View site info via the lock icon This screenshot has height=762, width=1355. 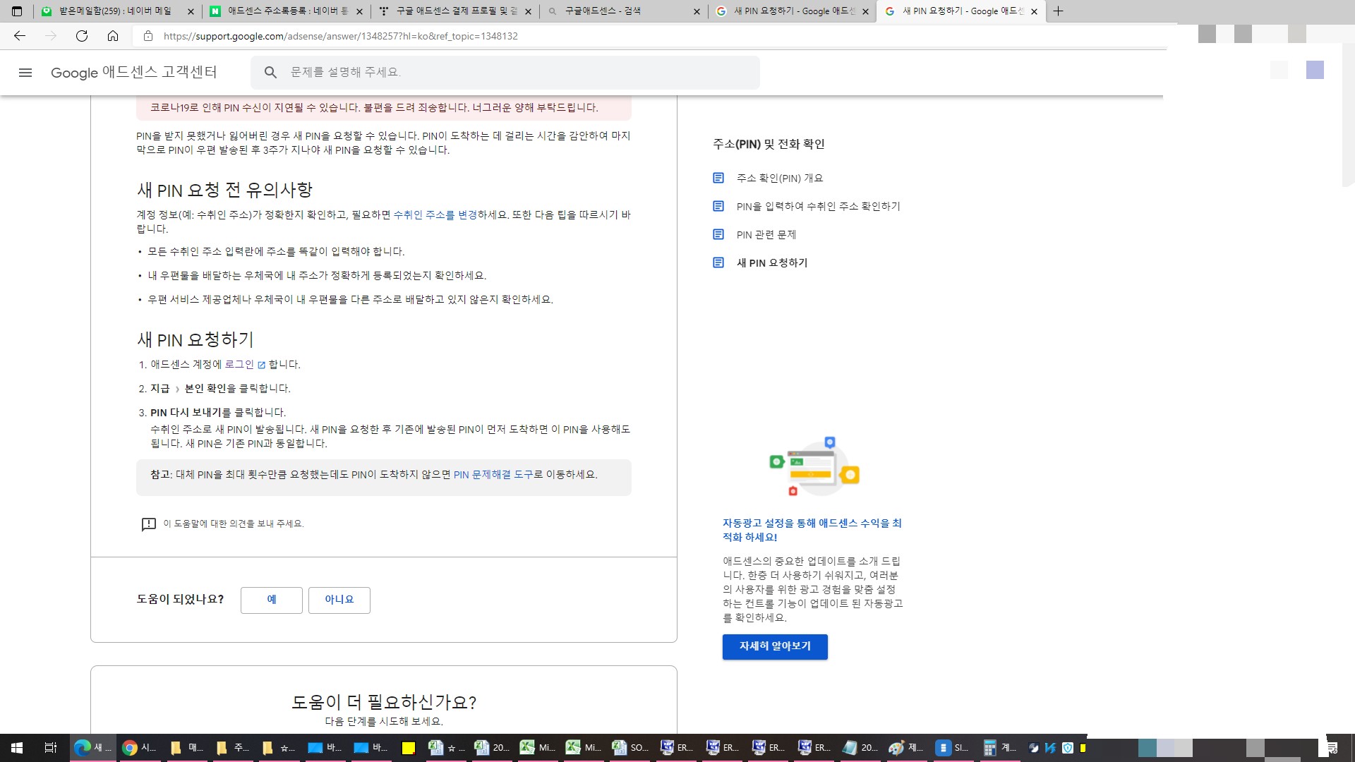coord(147,36)
